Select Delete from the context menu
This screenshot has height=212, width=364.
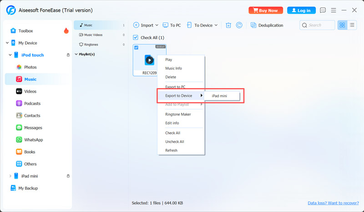pos(171,77)
